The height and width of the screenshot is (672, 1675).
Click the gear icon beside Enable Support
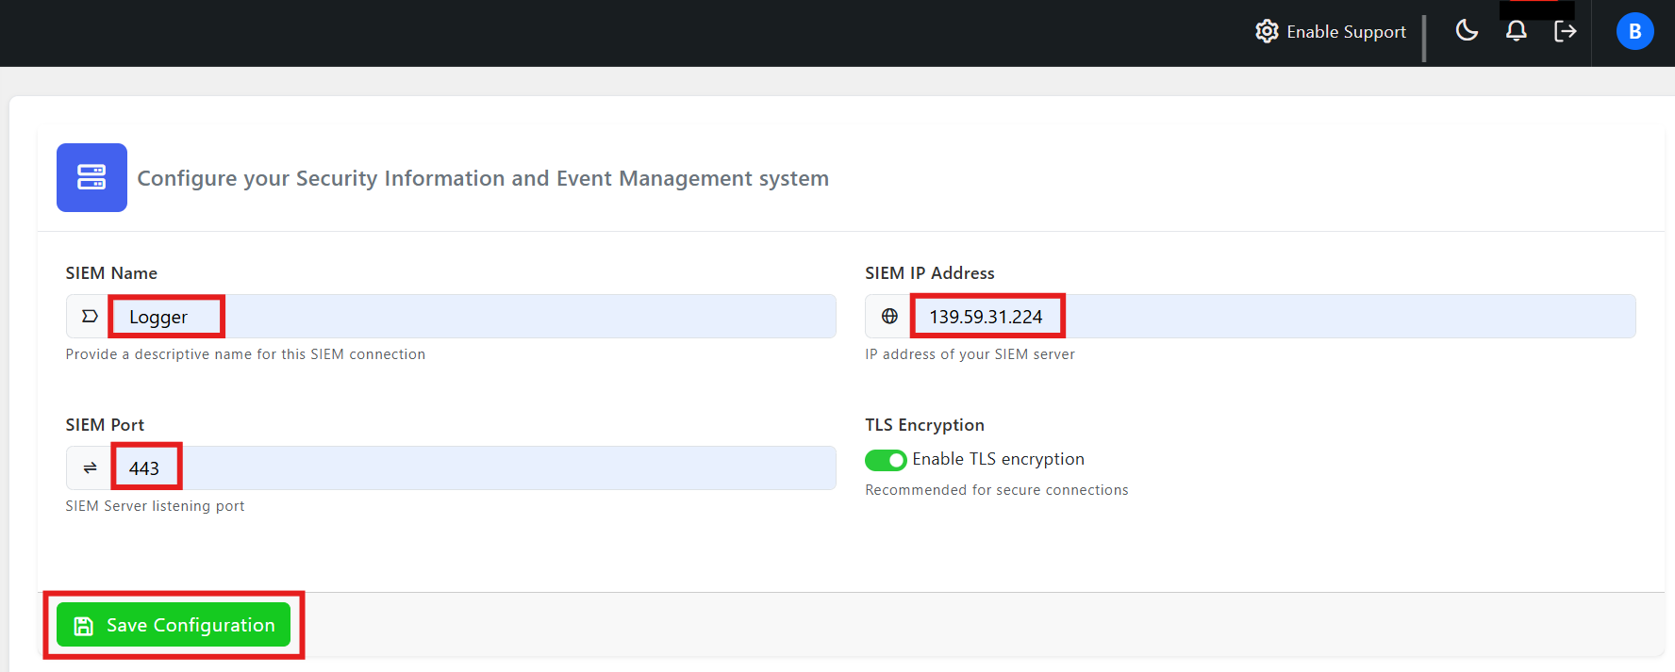[x=1267, y=31]
